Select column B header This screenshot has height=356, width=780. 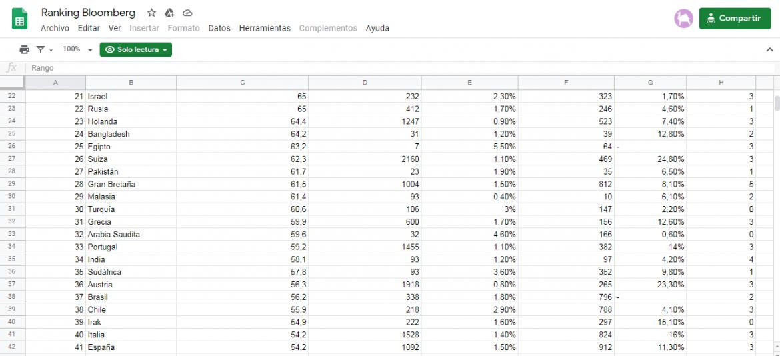pyautogui.click(x=131, y=83)
